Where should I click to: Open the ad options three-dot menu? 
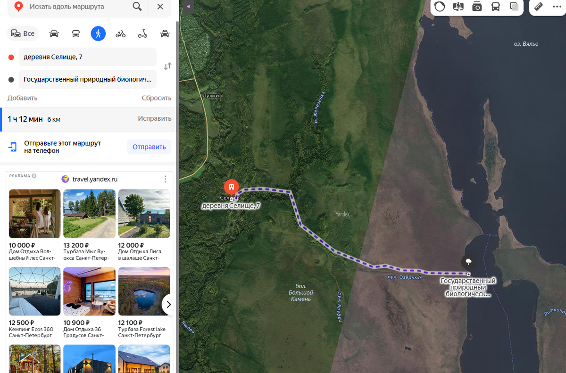click(x=165, y=179)
